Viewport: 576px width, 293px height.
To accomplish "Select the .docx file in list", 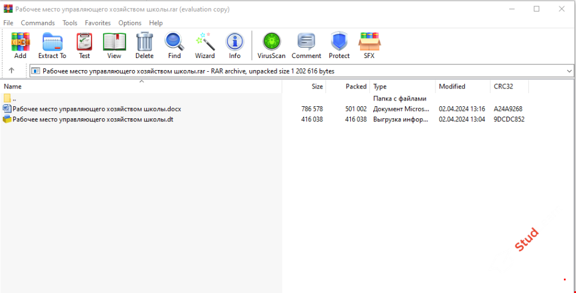I will coord(97,109).
